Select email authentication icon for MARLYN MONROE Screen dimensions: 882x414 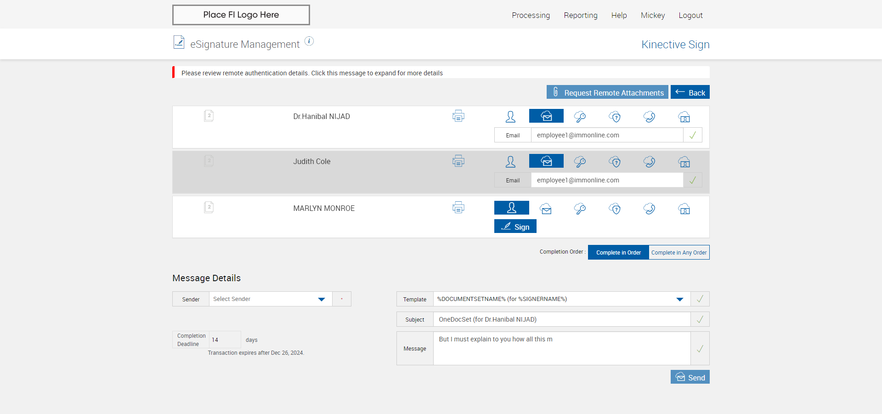click(x=546, y=209)
